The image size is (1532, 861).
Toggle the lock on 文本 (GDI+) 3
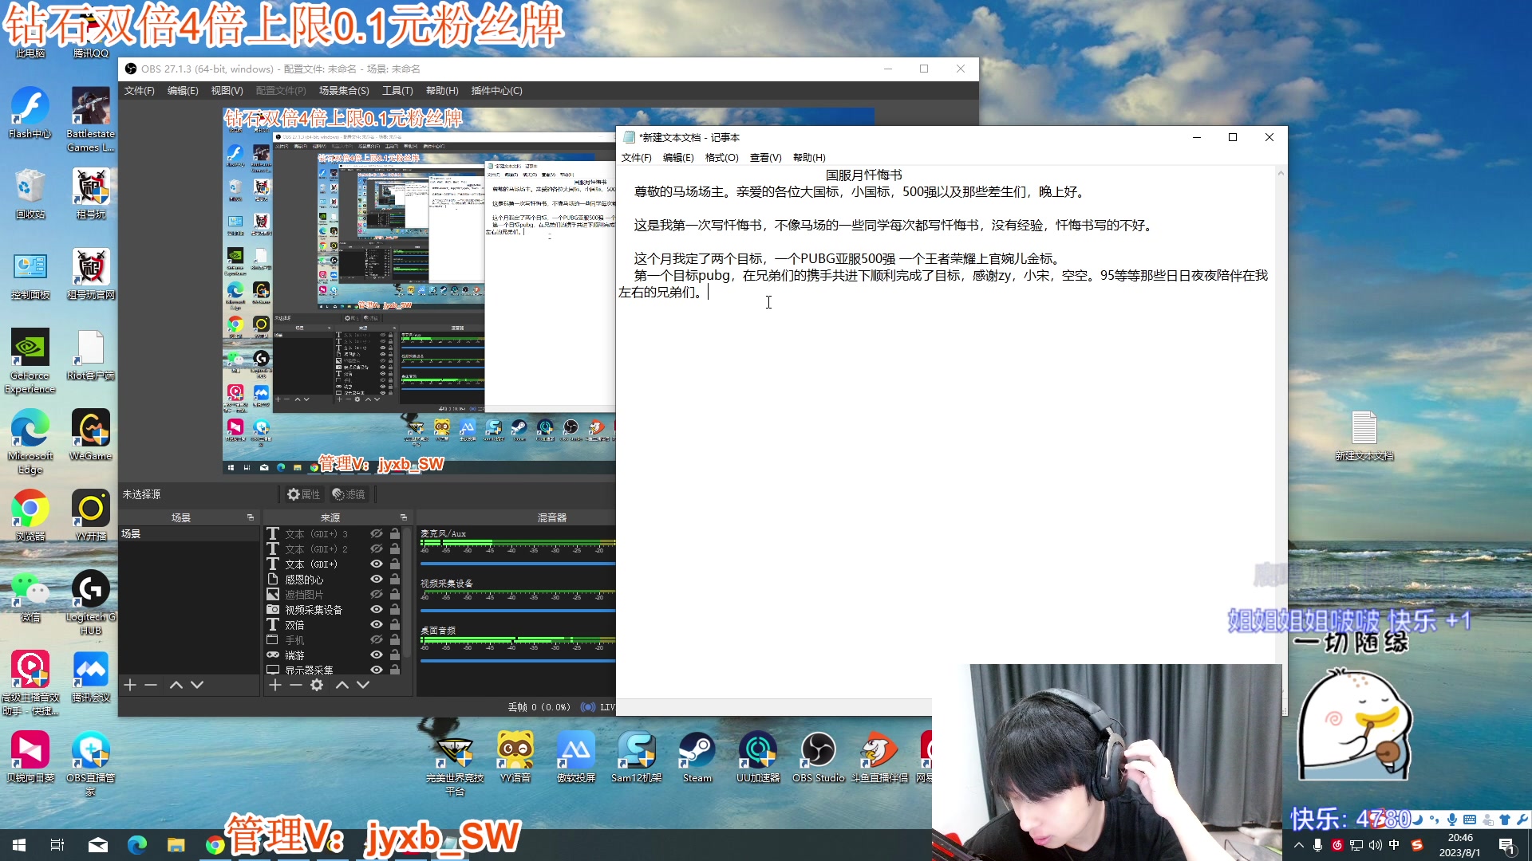click(395, 533)
